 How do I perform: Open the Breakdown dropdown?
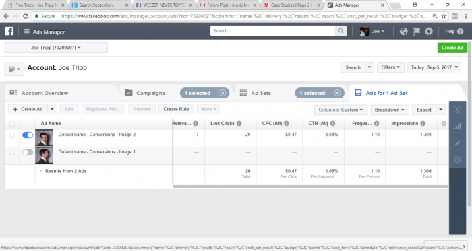coord(390,110)
